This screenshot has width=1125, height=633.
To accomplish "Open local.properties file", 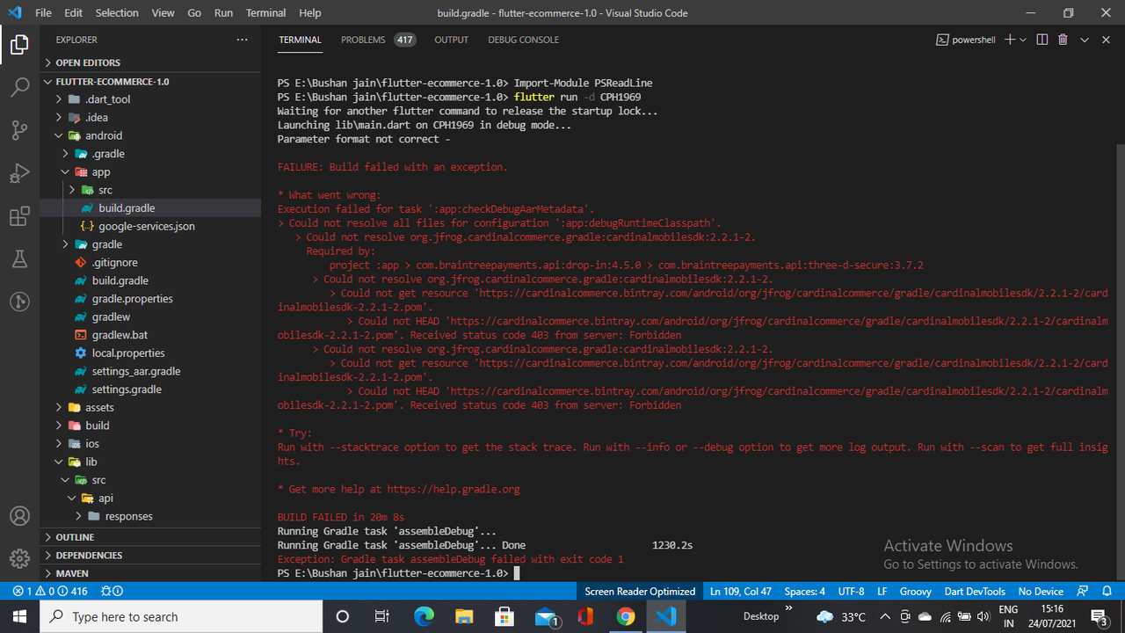I will (x=150, y=353).
